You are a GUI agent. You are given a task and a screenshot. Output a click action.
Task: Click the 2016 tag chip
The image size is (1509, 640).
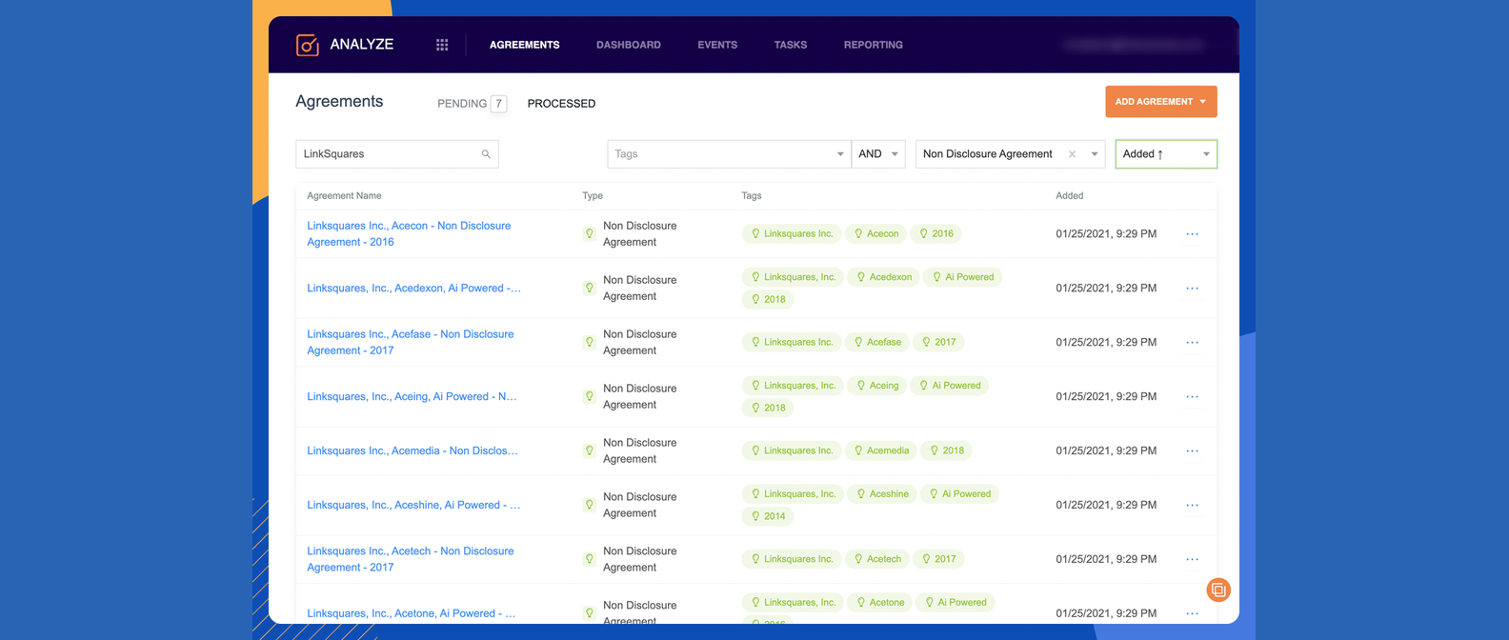tap(936, 234)
